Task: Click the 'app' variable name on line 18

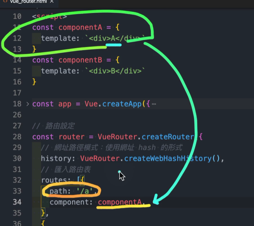Action: [65, 104]
